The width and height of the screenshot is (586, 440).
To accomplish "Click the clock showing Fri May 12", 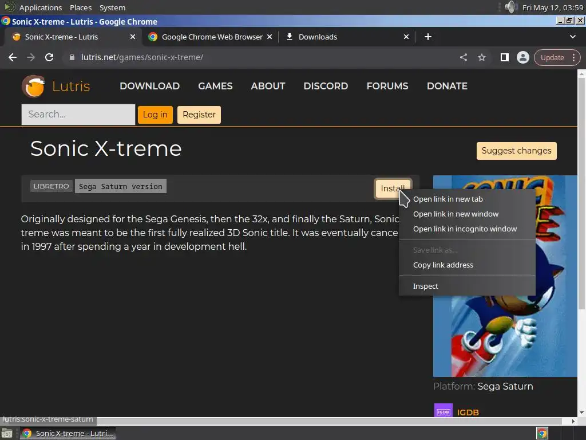I will [x=552, y=7].
